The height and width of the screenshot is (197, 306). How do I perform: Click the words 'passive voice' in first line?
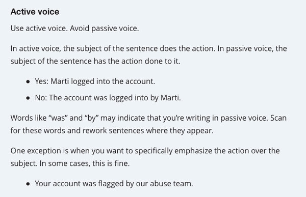115,29
